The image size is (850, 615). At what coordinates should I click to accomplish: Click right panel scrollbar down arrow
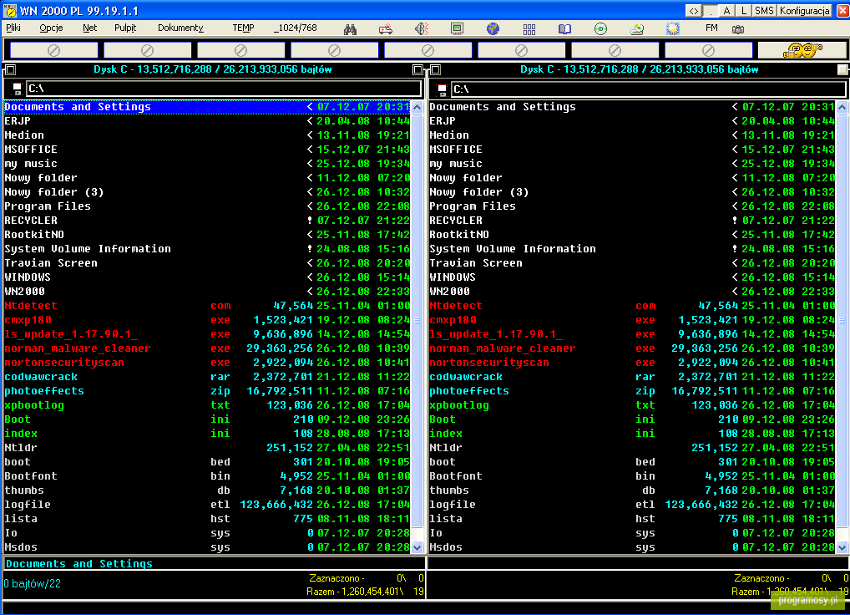(842, 548)
